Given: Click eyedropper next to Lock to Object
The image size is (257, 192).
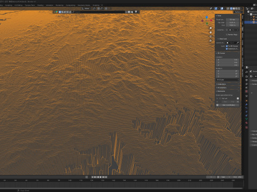Looking at the screenshot, I should [238, 43].
